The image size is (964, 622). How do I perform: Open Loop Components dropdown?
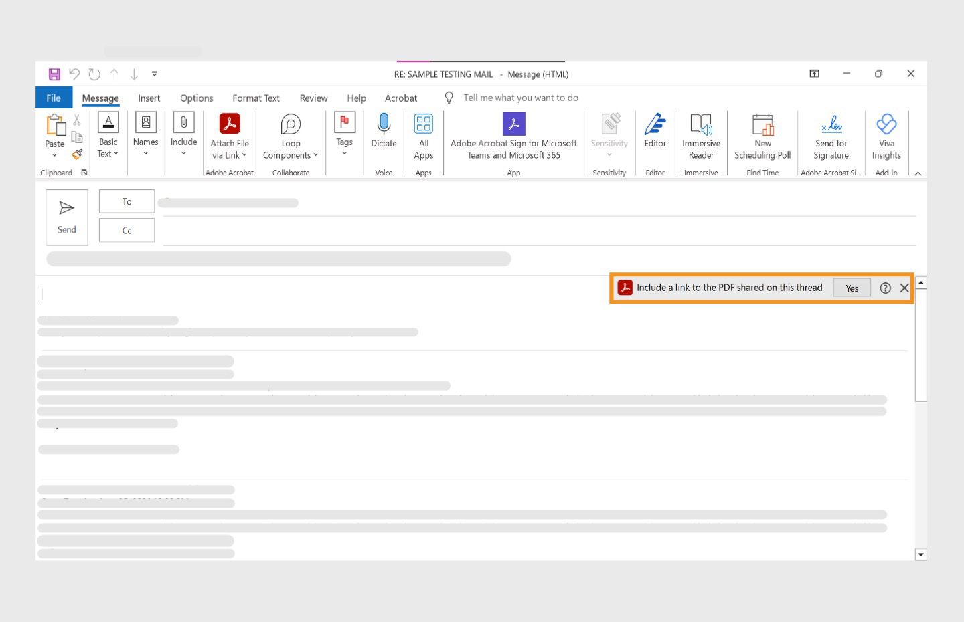click(x=291, y=136)
